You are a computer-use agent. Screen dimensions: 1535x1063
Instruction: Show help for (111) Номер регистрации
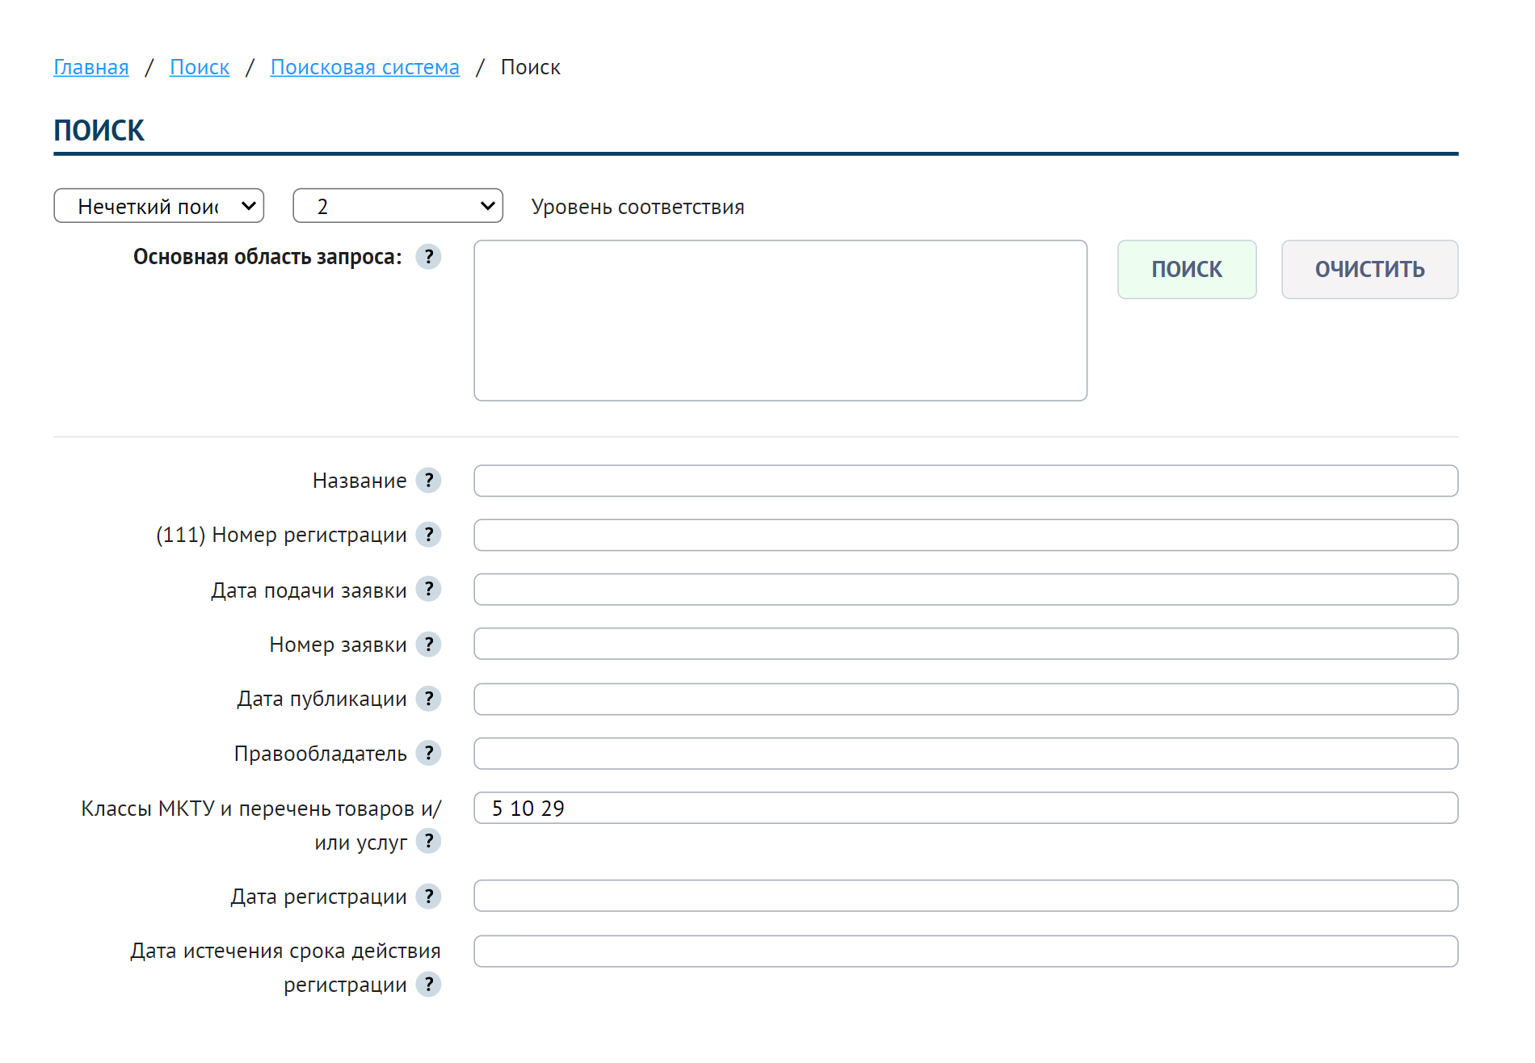(428, 535)
